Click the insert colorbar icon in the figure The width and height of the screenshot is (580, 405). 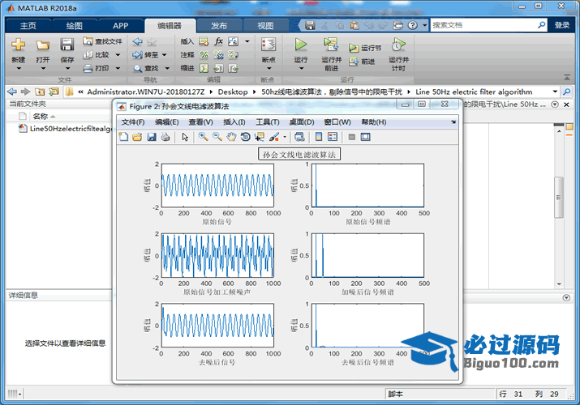[319, 137]
